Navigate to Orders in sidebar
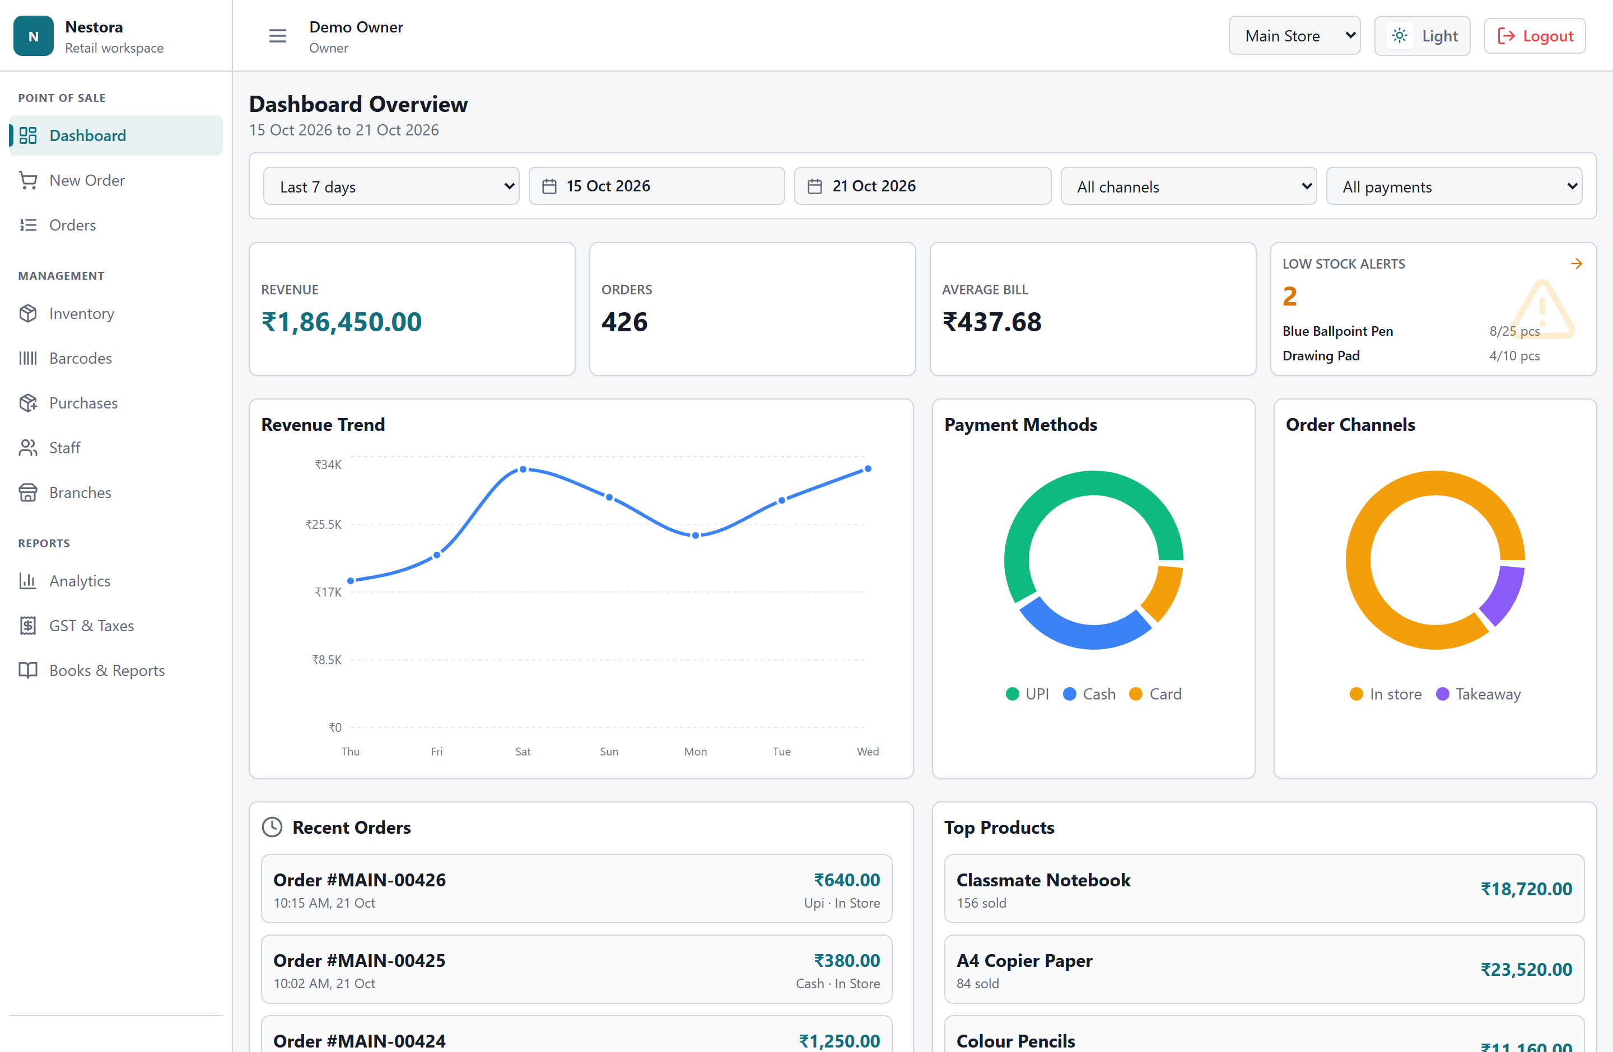The image size is (1613, 1052). click(116, 225)
